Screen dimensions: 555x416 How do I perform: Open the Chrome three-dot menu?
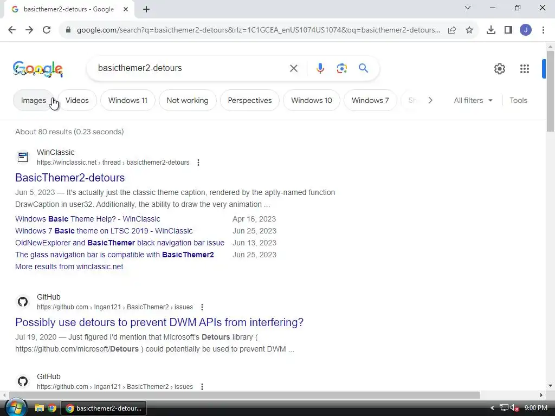click(543, 30)
